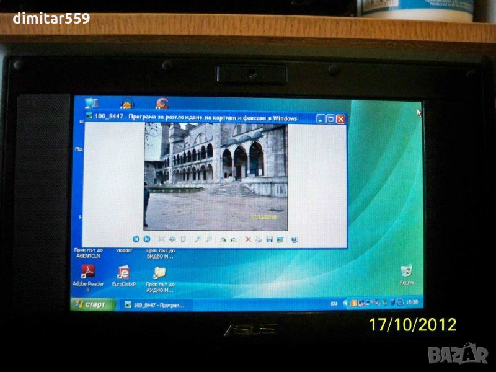
Task: Select the EuroDictXP desktop icon
Action: pos(123,273)
